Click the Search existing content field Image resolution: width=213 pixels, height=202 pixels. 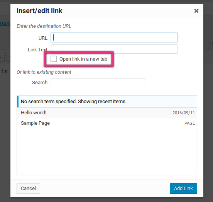tap(98, 83)
